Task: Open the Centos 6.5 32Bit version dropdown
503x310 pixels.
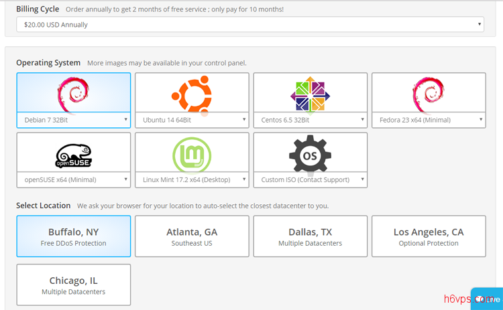Action: click(311, 120)
